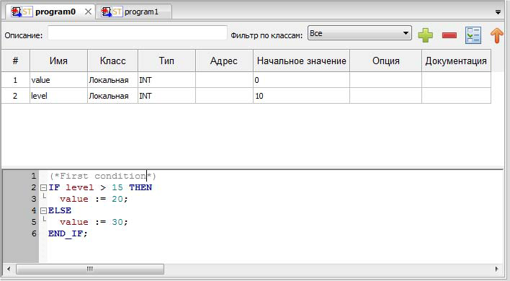The height and width of the screenshot is (281, 510).
Task: Click the horizontal scrollbar thumb
Action: (x=90, y=269)
